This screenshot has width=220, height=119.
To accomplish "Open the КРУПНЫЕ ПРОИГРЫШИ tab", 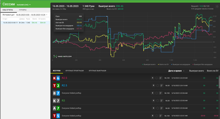I will [74, 71].
